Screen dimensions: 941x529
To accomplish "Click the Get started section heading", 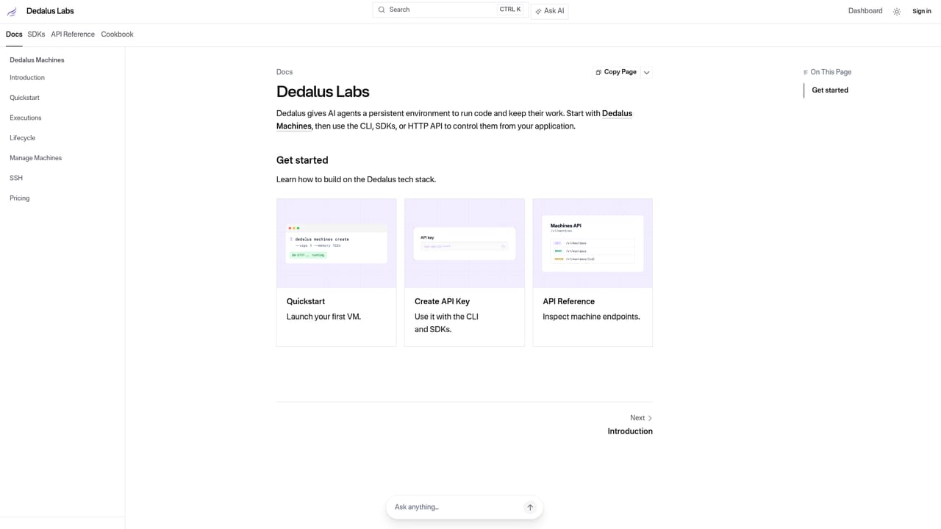I will 302,160.
